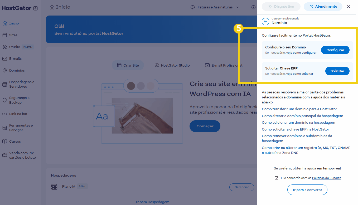Select the Criar Site tab
This screenshot has height=205, width=358.
click(128, 65)
